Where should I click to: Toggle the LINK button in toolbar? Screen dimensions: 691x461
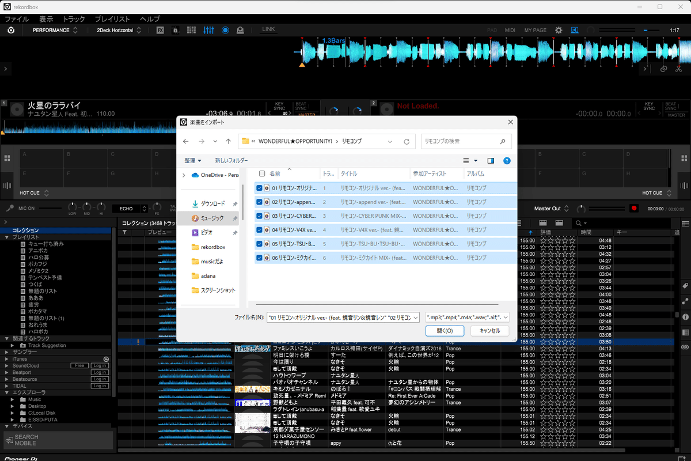point(269,29)
